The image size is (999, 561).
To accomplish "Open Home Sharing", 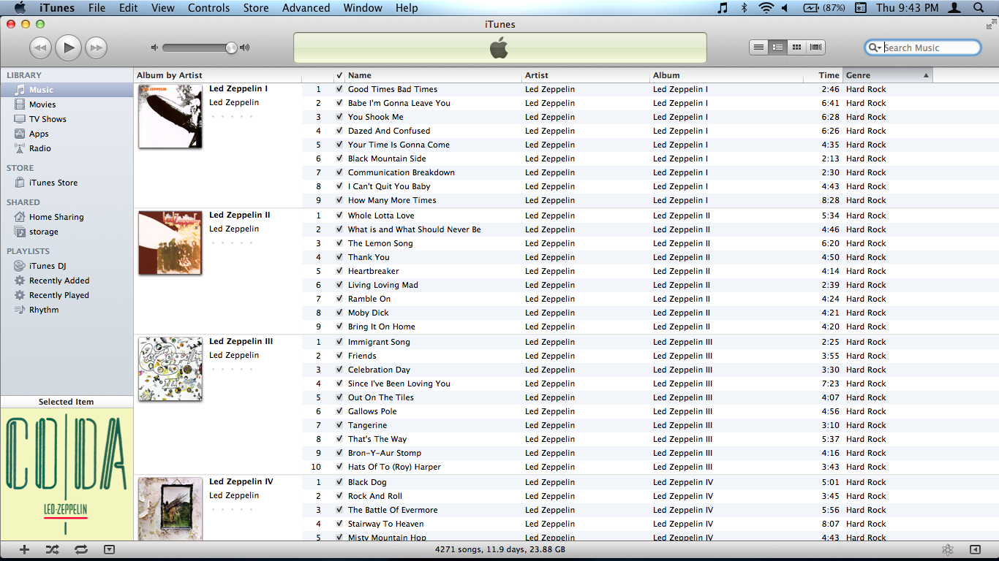I will pos(67,217).
